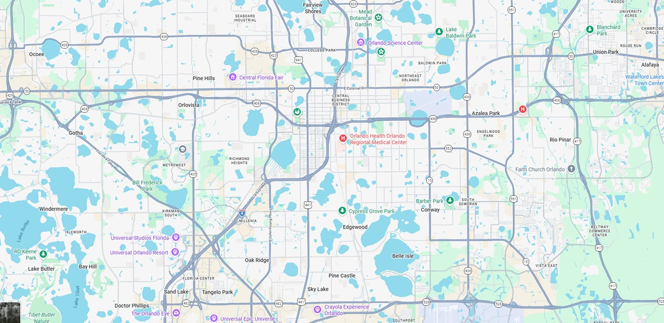Viewport: 664px width, 323px height.
Task: Click the Doctor Phillips label
Action: pyautogui.click(x=132, y=306)
